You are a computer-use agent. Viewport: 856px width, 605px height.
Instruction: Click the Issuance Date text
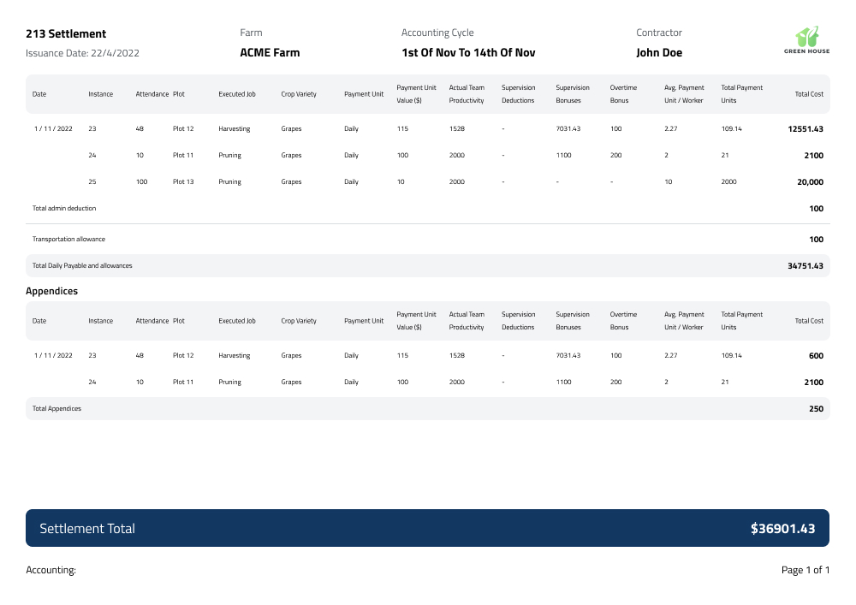pos(82,53)
